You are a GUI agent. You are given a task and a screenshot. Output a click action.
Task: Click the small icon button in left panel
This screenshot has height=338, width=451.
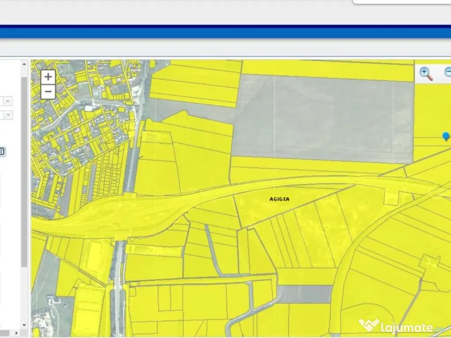(2, 152)
